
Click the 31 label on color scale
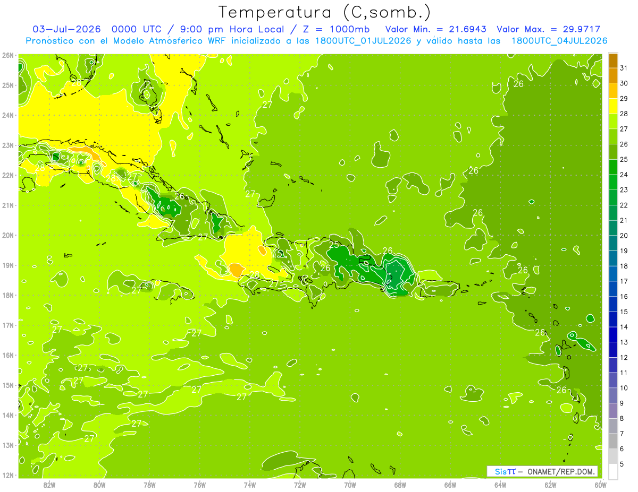tap(625, 68)
